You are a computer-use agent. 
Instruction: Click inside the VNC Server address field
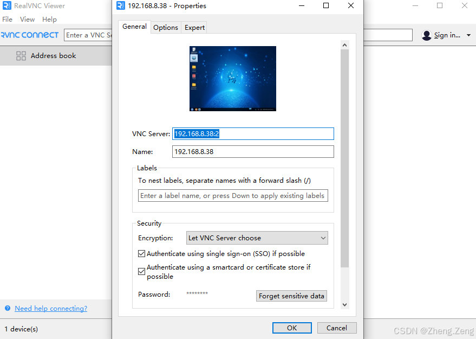pos(253,133)
